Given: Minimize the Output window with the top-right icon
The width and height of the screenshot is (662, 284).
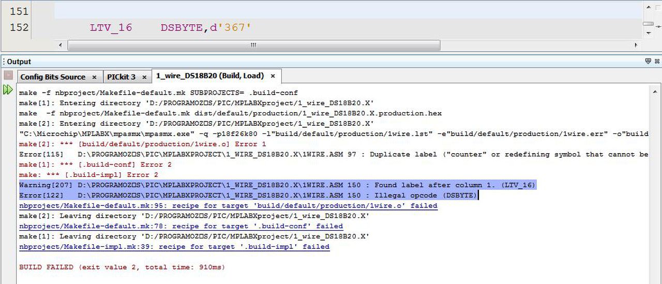Looking at the screenshot, I should tap(648, 61).
